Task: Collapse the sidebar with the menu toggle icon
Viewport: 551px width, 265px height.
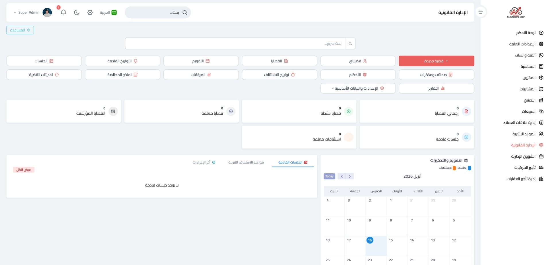Action: [481, 12]
